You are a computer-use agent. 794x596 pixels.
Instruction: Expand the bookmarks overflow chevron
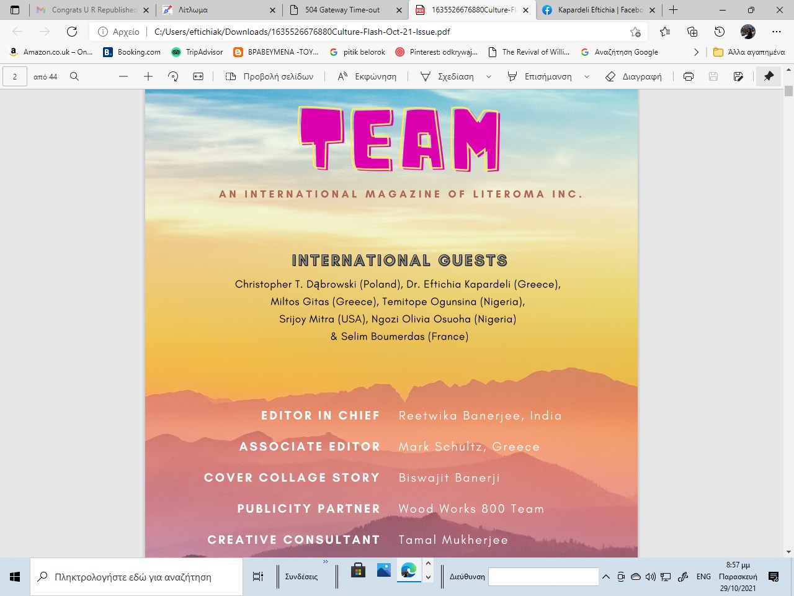[x=696, y=52]
